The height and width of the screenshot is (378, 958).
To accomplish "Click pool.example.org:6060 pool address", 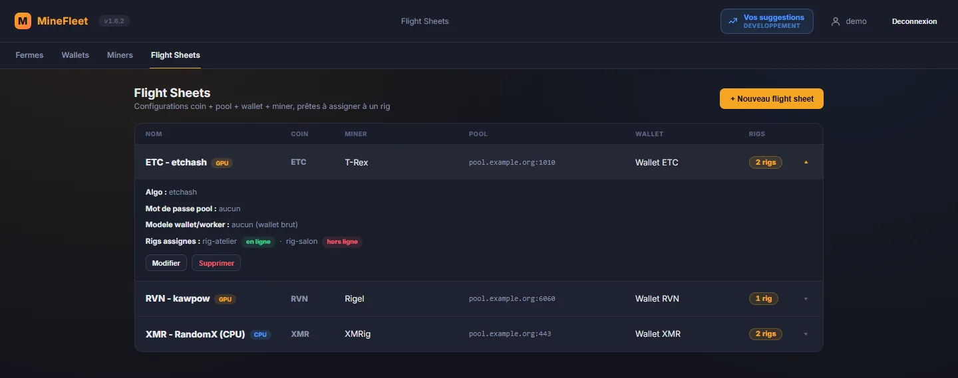I will point(512,299).
